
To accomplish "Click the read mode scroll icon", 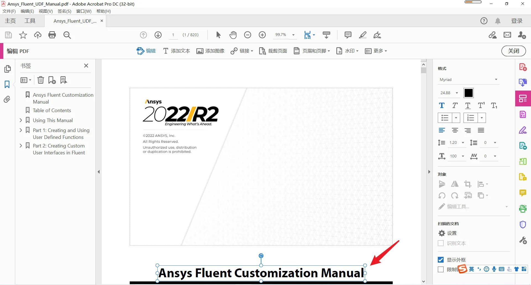I will click(326, 35).
